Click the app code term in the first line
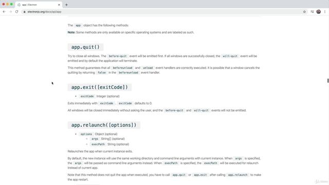This screenshot has width=329, height=185. [78, 25]
